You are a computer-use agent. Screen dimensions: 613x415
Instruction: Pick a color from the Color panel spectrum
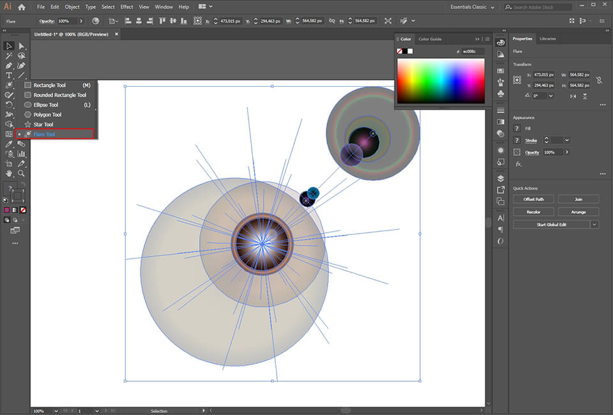[x=441, y=80]
